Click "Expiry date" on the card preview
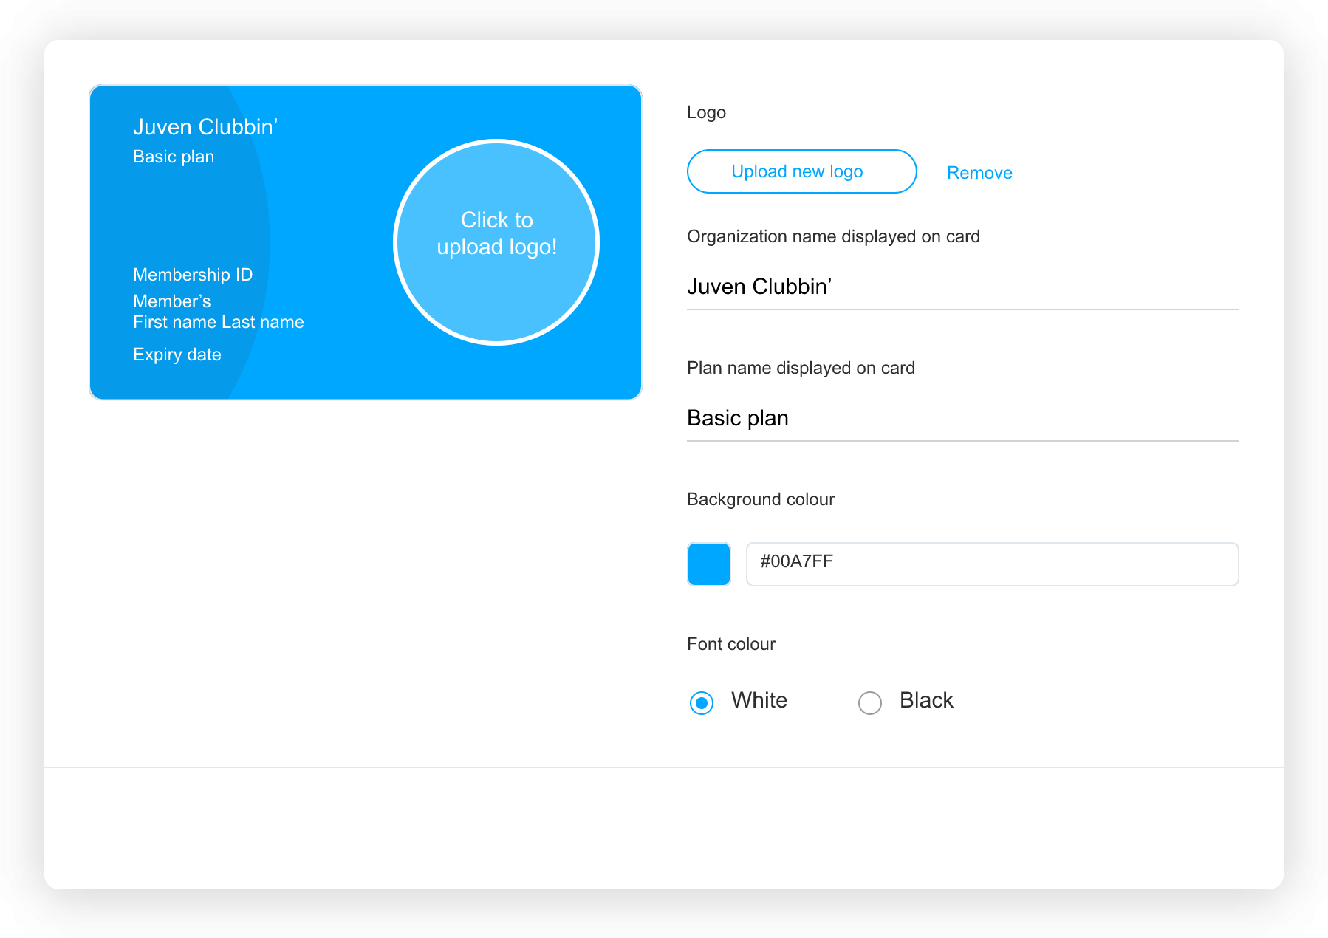 point(177,355)
